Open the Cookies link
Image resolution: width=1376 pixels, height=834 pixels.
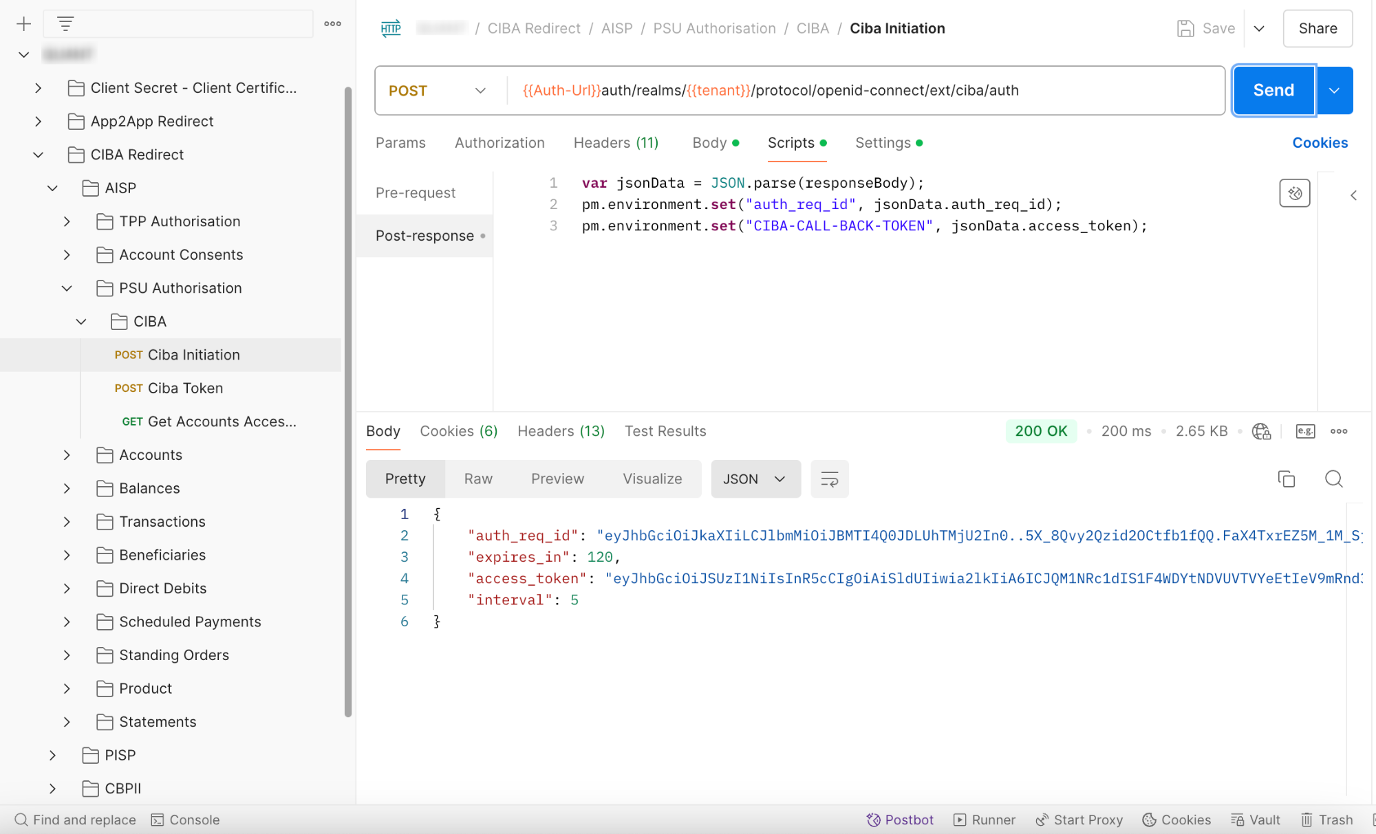pyautogui.click(x=1320, y=143)
